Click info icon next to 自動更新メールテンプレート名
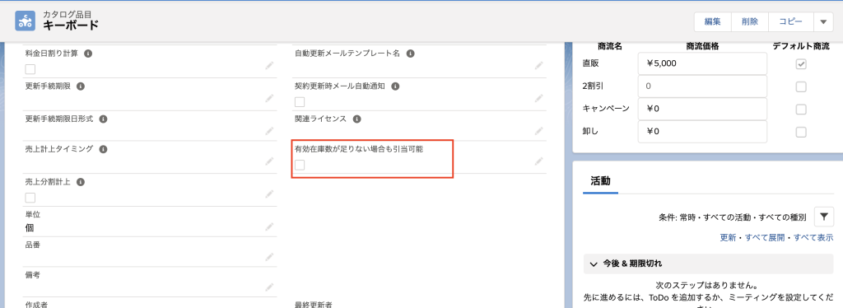Image resolution: width=843 pixels, height=308 pixels. (x=410, y=54)
